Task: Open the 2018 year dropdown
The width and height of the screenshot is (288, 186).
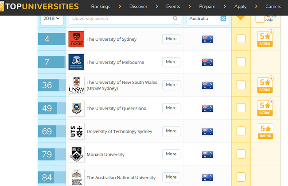Action: click(x=51, y=19)
